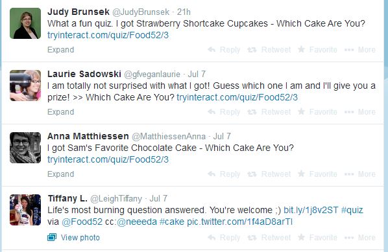388x252 pixels.
Task: Expand Laurie Sadowski's tweet
Action: click(x=60, y=112)
